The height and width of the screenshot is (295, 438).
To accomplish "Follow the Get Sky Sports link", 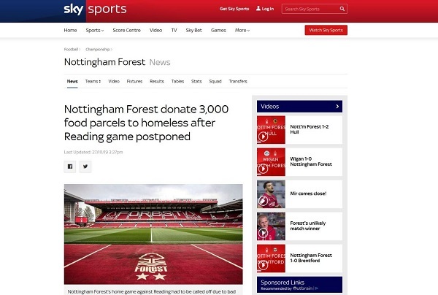I will click(x=234, y=9).
